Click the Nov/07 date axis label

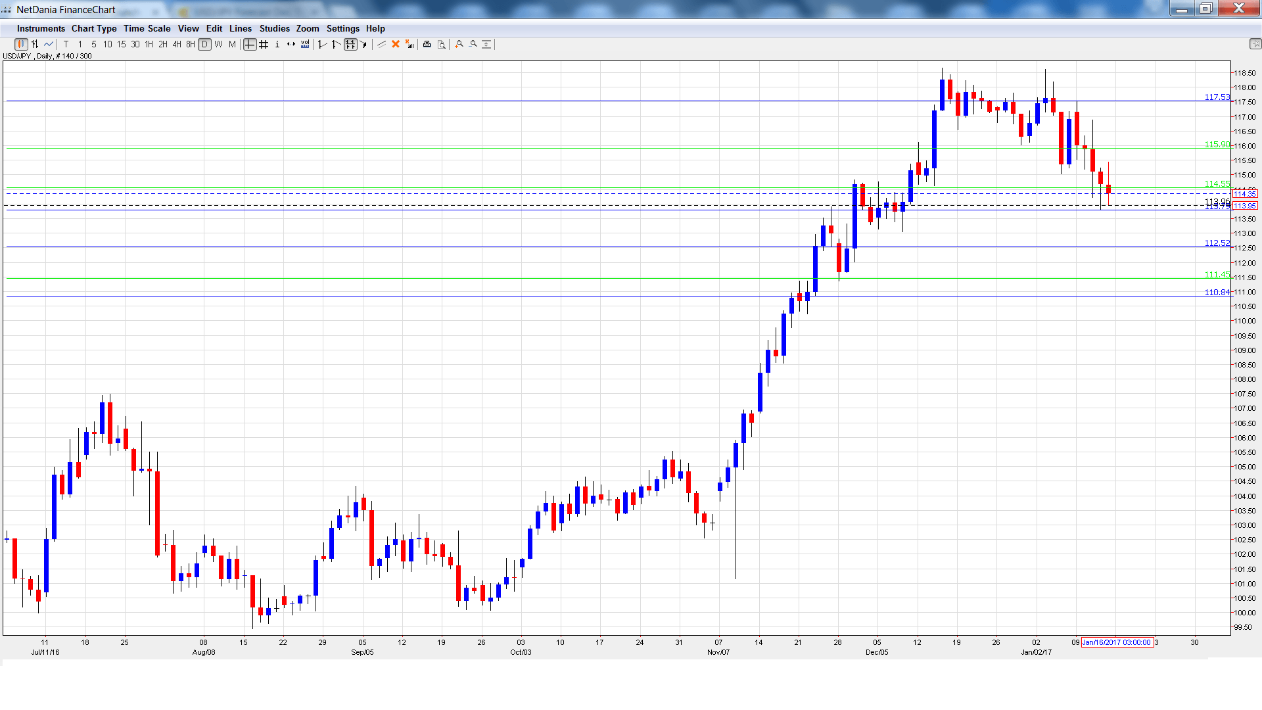[718, 652]
